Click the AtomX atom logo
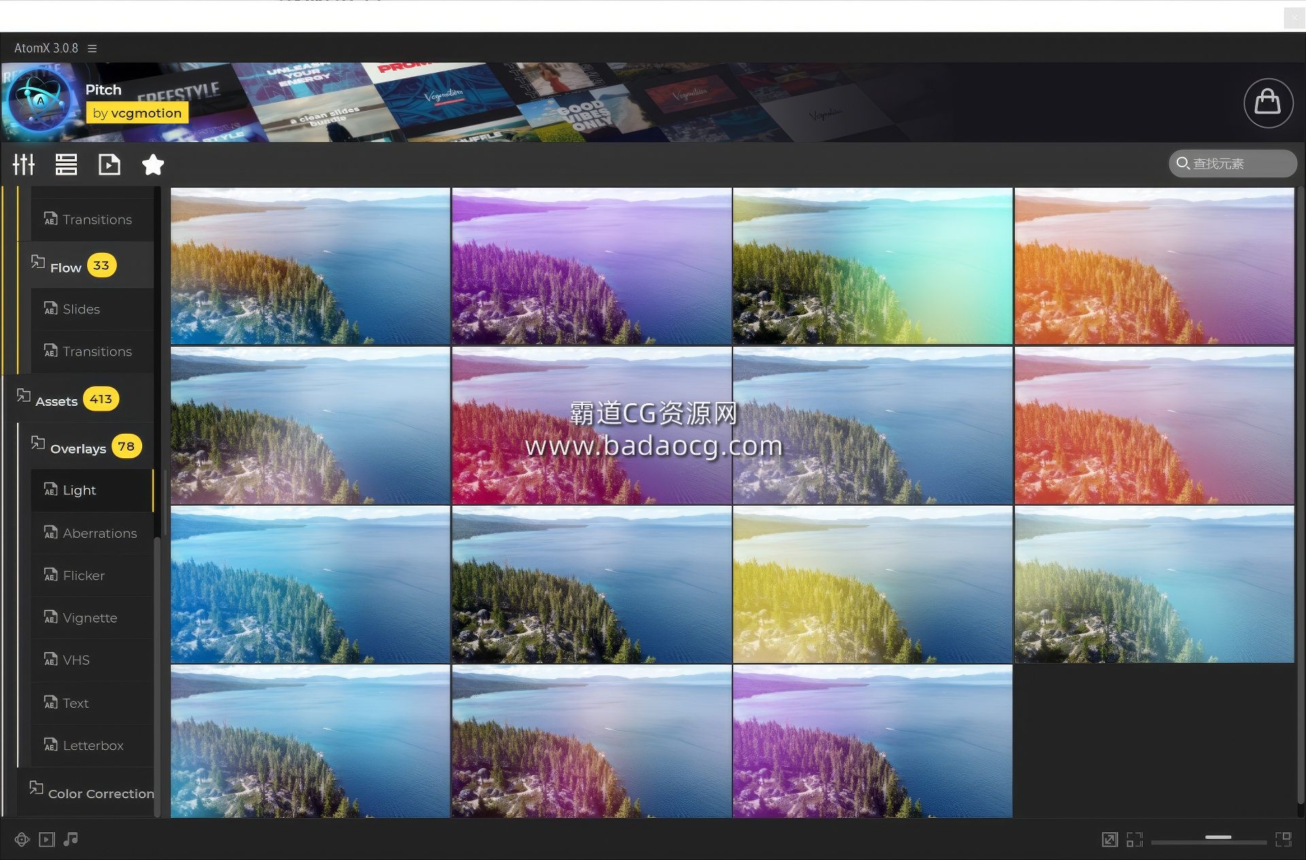Viewport: 1306px width, 860px height. click(x=40, y=101)
